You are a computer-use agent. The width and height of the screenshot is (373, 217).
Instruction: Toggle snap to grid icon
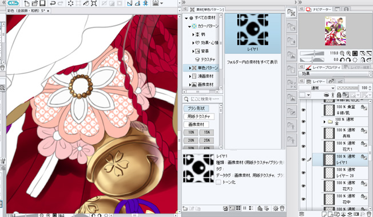point(145,3)
